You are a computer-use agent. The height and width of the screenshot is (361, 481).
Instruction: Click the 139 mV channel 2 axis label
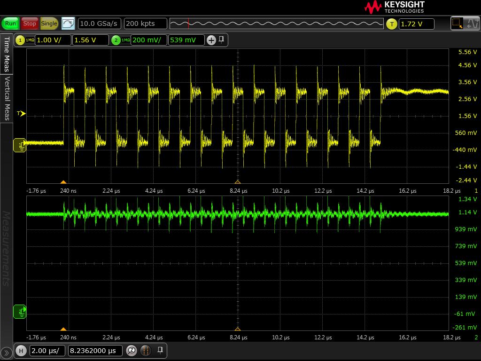[x=466, y=297]
